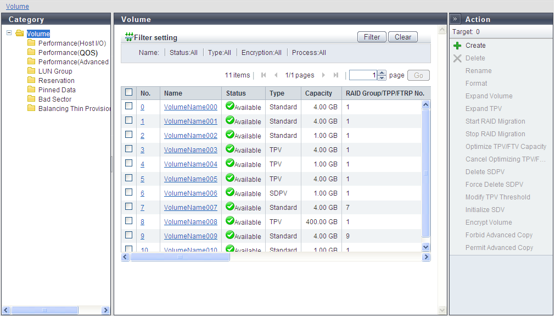The image size is (555, 317).
Task: Open Performance(QOS) category
Action: point(68,53)
